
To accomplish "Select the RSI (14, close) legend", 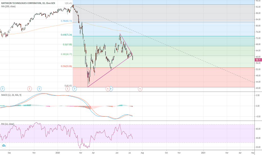I will [8, 124].
